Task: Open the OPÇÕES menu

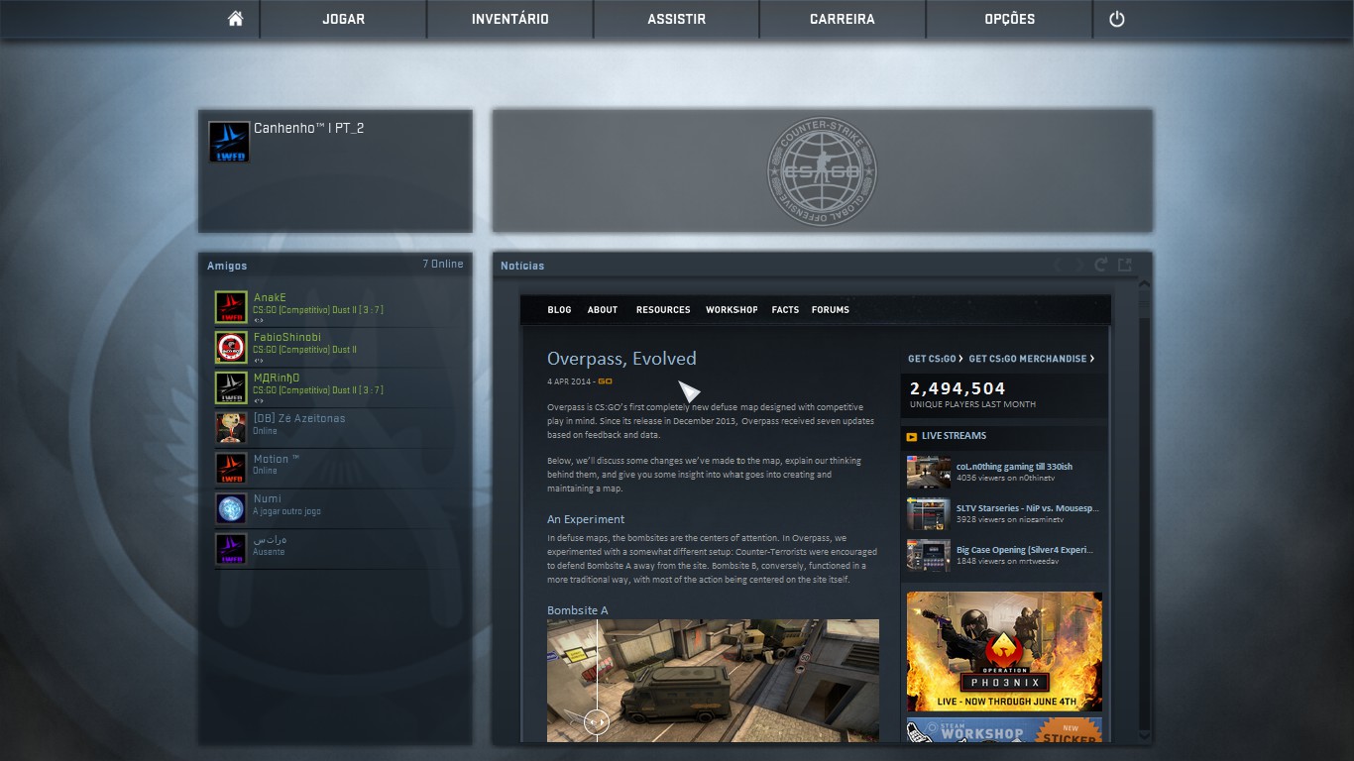Action: [1010, 19]
